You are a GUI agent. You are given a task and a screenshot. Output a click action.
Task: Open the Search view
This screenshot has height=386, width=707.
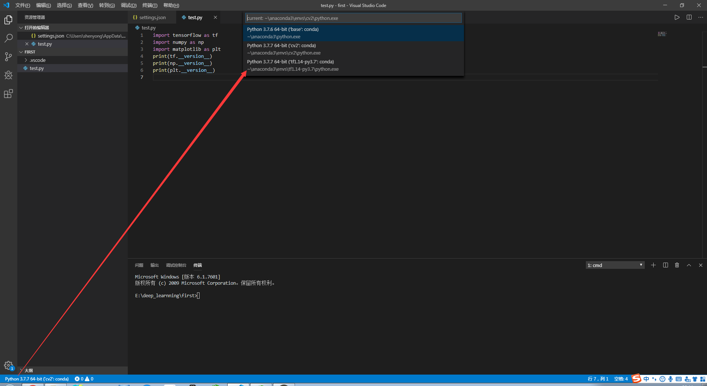(x=8, y=38)
